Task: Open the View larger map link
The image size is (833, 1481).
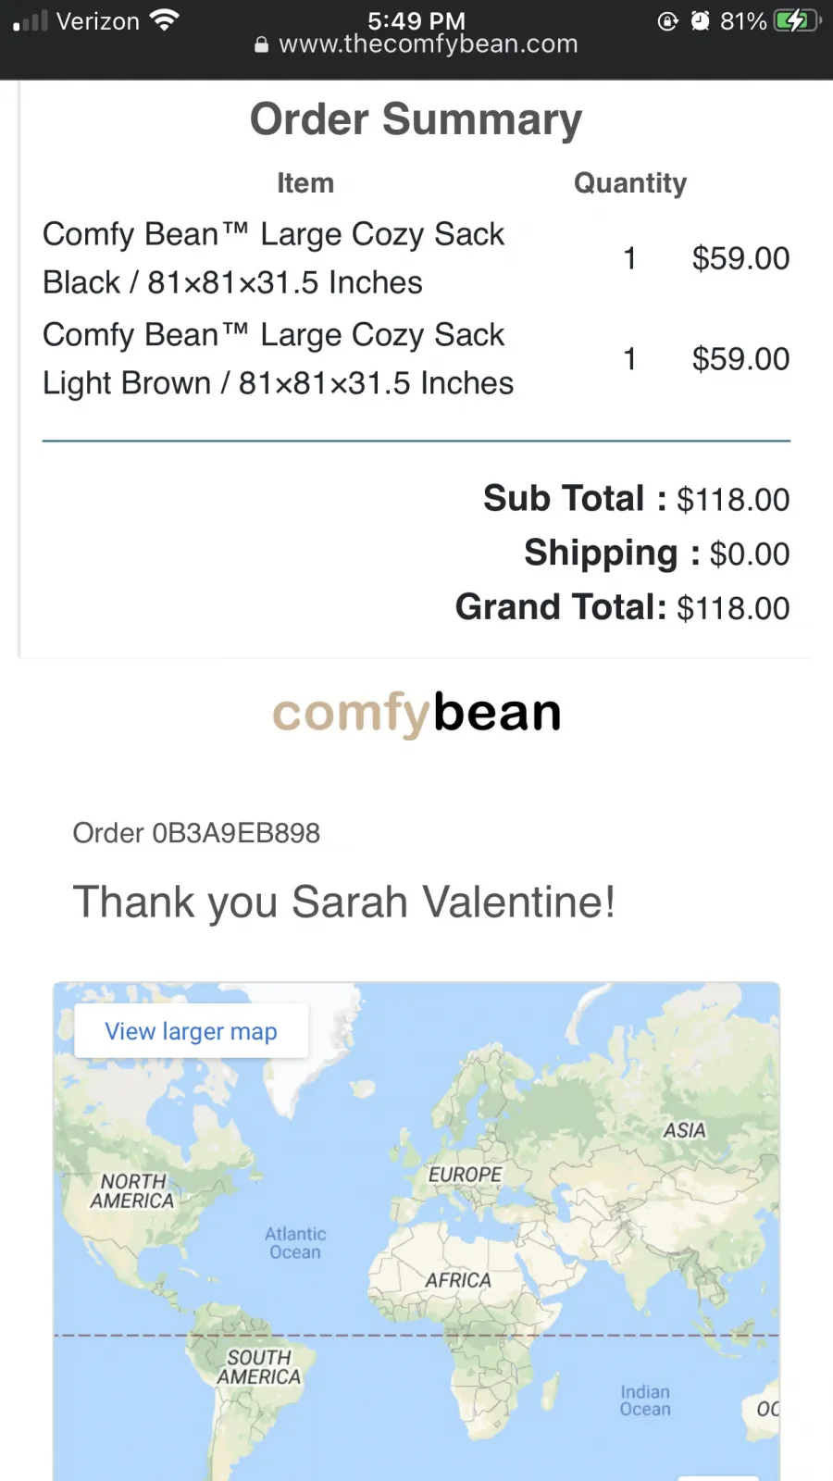Action: (x=191, y=1031)
